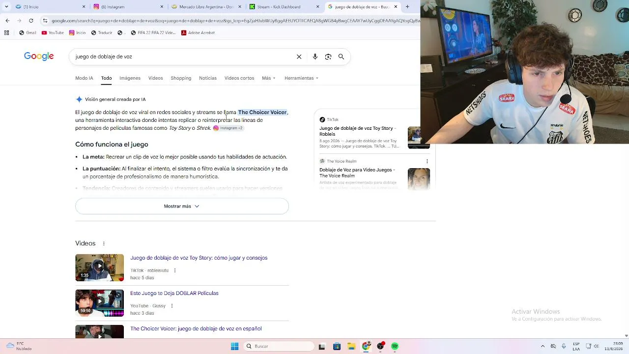Play the 59:50 Gussy video thumbnail
This screenshot has height=354, width=629.
pos(99,303)
